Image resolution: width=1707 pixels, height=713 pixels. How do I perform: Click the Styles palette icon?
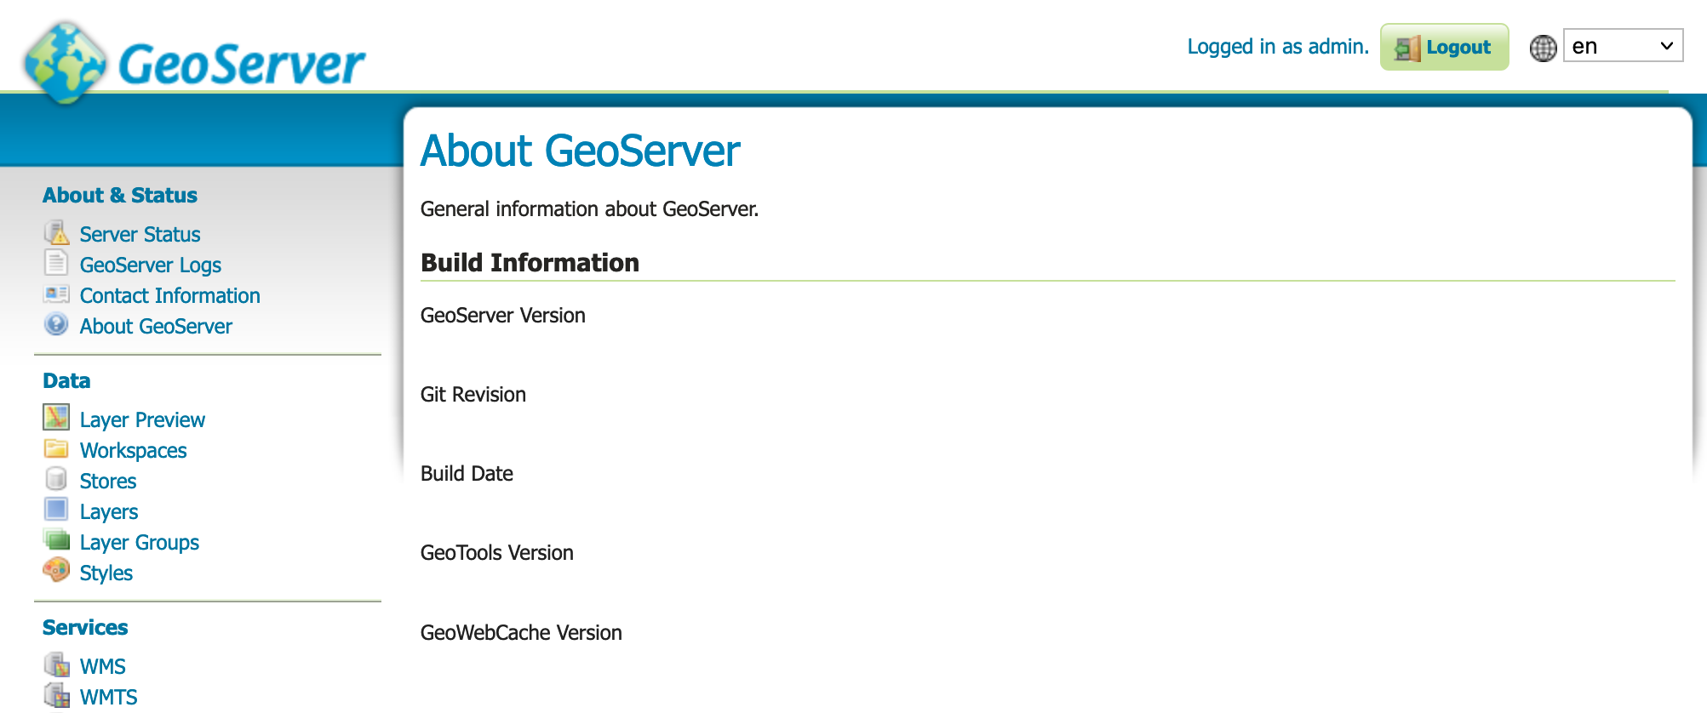point(56,571)
